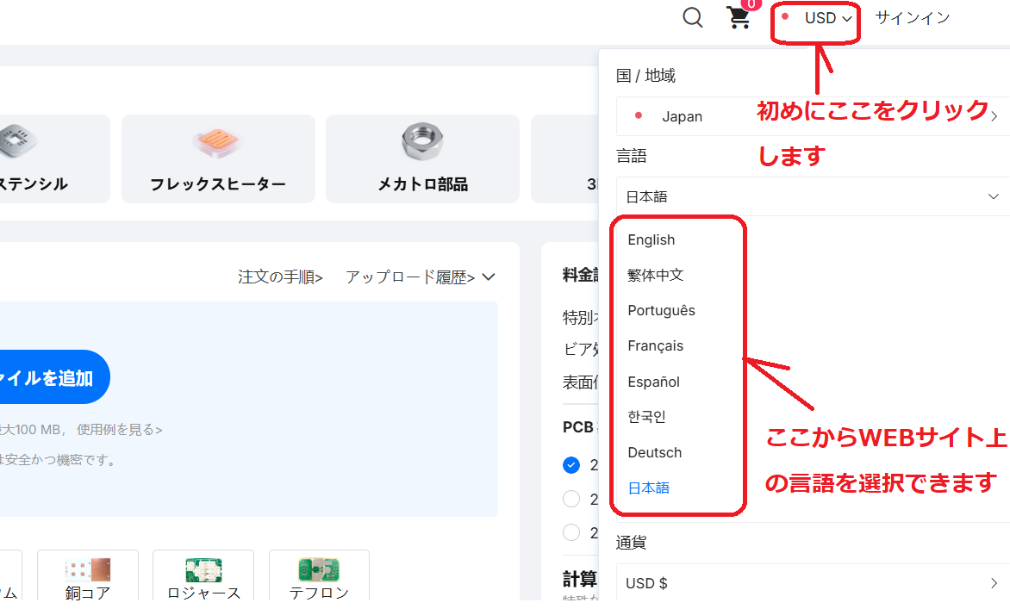The width and height of the screenshot is (1010, 609).
Task: Open the USD $ currency selector row
Action: pyautogui.click(x=812, y=583)
